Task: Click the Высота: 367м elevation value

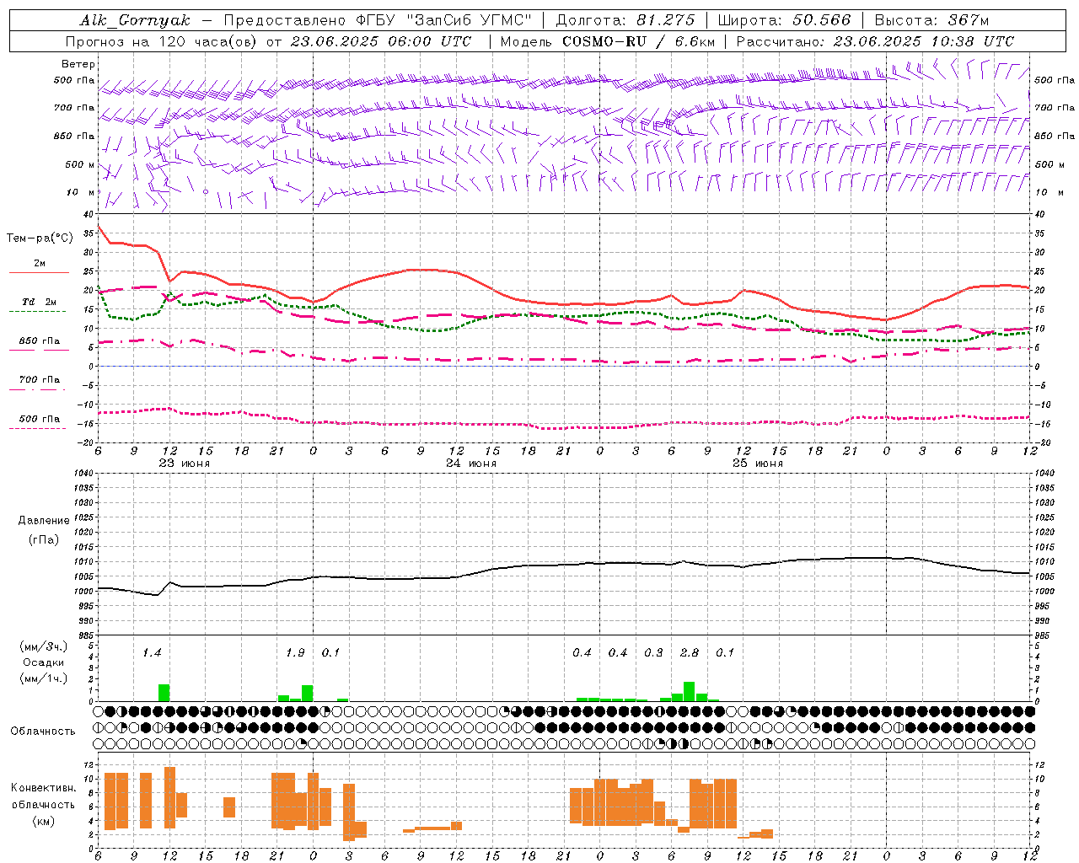Action: [x=931, y=20]
